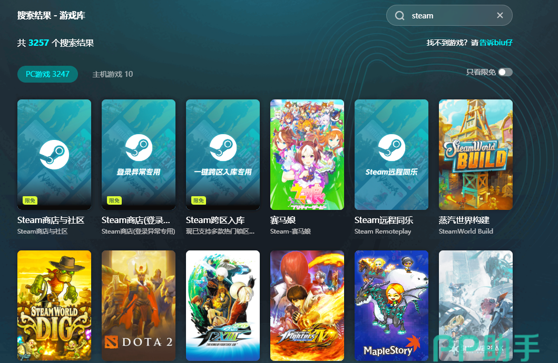Open the DOTA 2 game cover
558x363 pixels.
[139, 305]
